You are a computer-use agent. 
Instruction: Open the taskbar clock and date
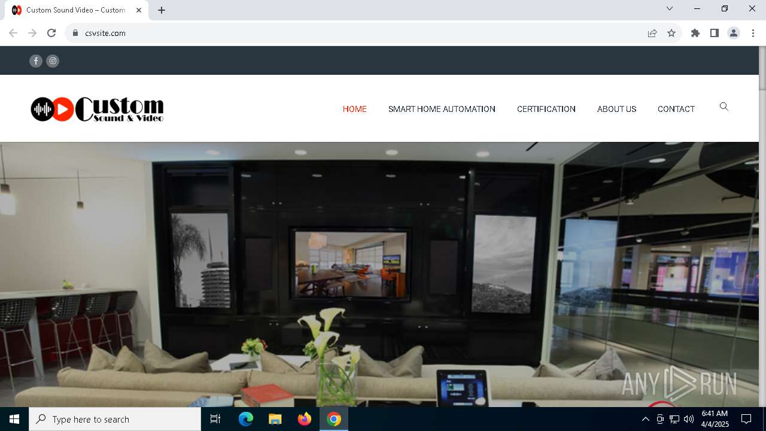715,419
